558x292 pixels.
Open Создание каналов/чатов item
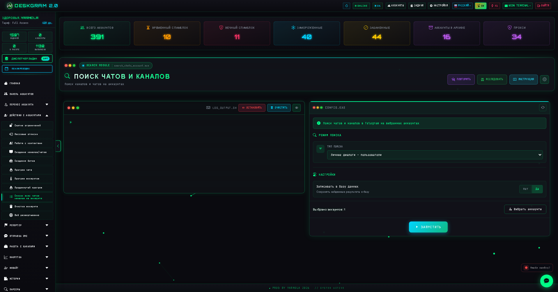coord(27,152)
